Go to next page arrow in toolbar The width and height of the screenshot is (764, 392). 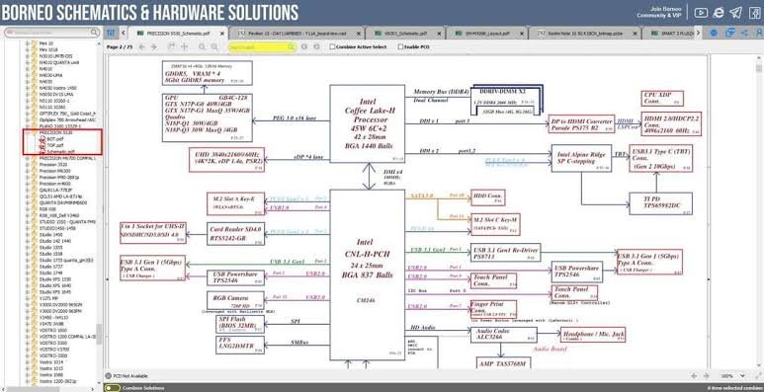click(x=153, y=47)
